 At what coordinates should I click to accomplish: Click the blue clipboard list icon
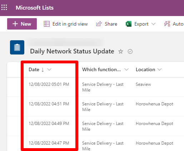click(17, 47)
